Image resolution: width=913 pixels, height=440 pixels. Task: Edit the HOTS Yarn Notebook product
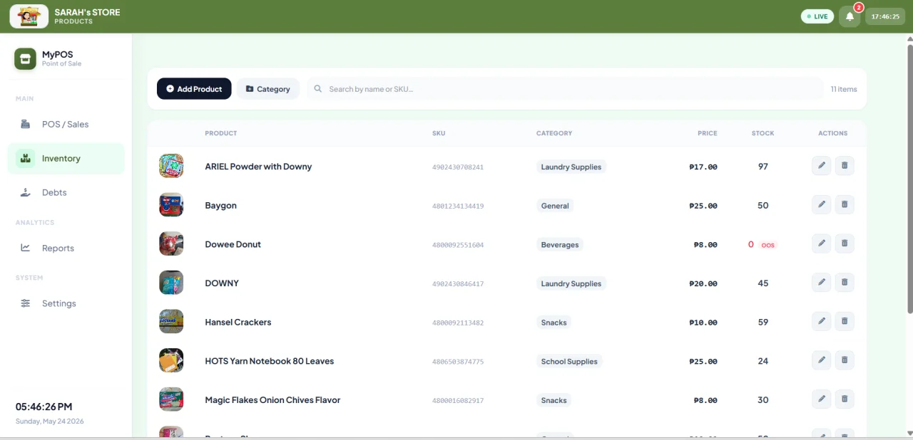(x=822, y=360)
